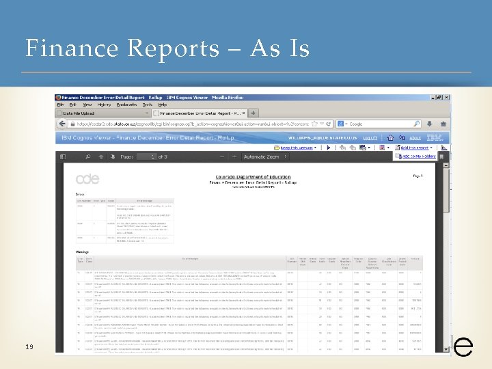This screenshot has height=369, width=492.
Task: Open Automatic Zoom dropdown
Action: (265, 156)
